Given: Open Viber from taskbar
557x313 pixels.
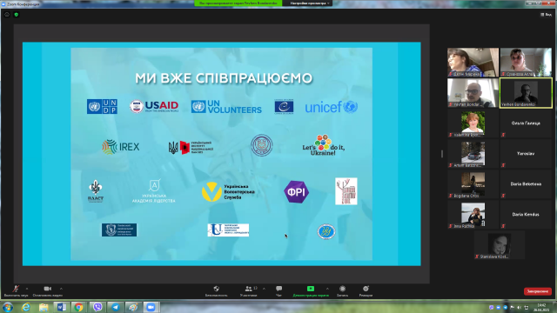Looking at the screenshot, I should click(x=97, y=307).
